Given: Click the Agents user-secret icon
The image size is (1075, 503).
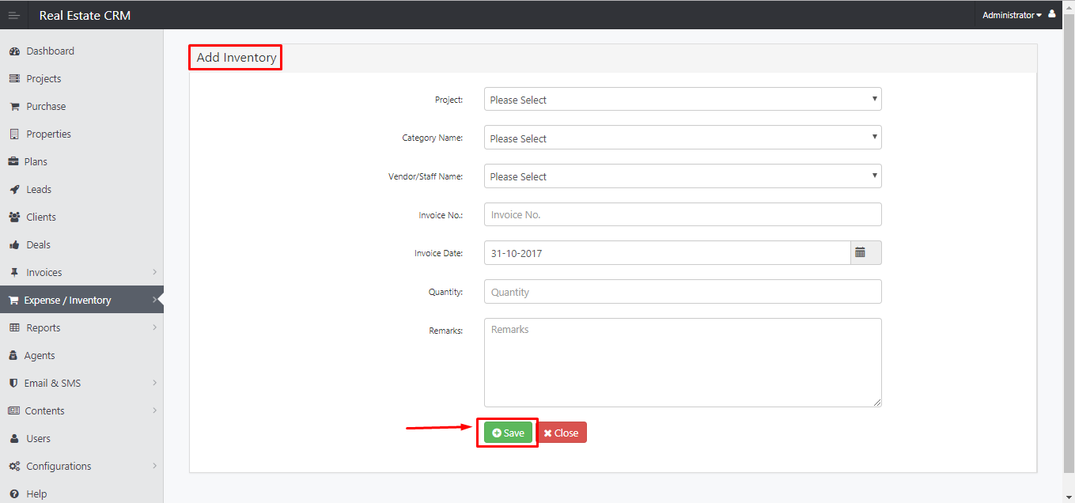Looking at the screenshot, I should 13,356.
